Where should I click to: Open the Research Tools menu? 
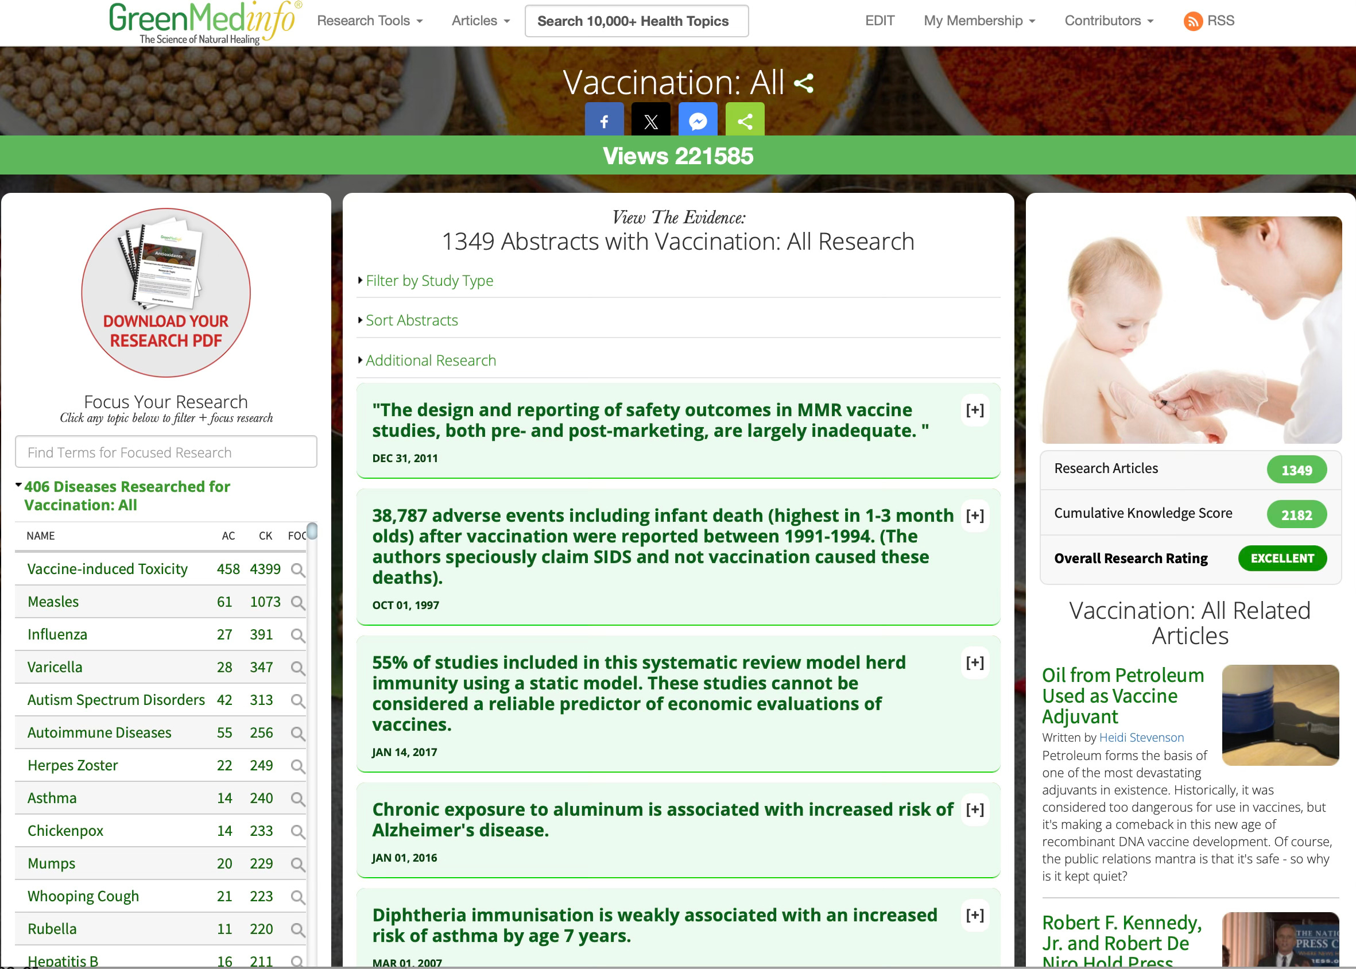coord(369,21)
